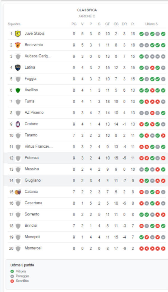Click the Squadra column header

coord(14,24)
